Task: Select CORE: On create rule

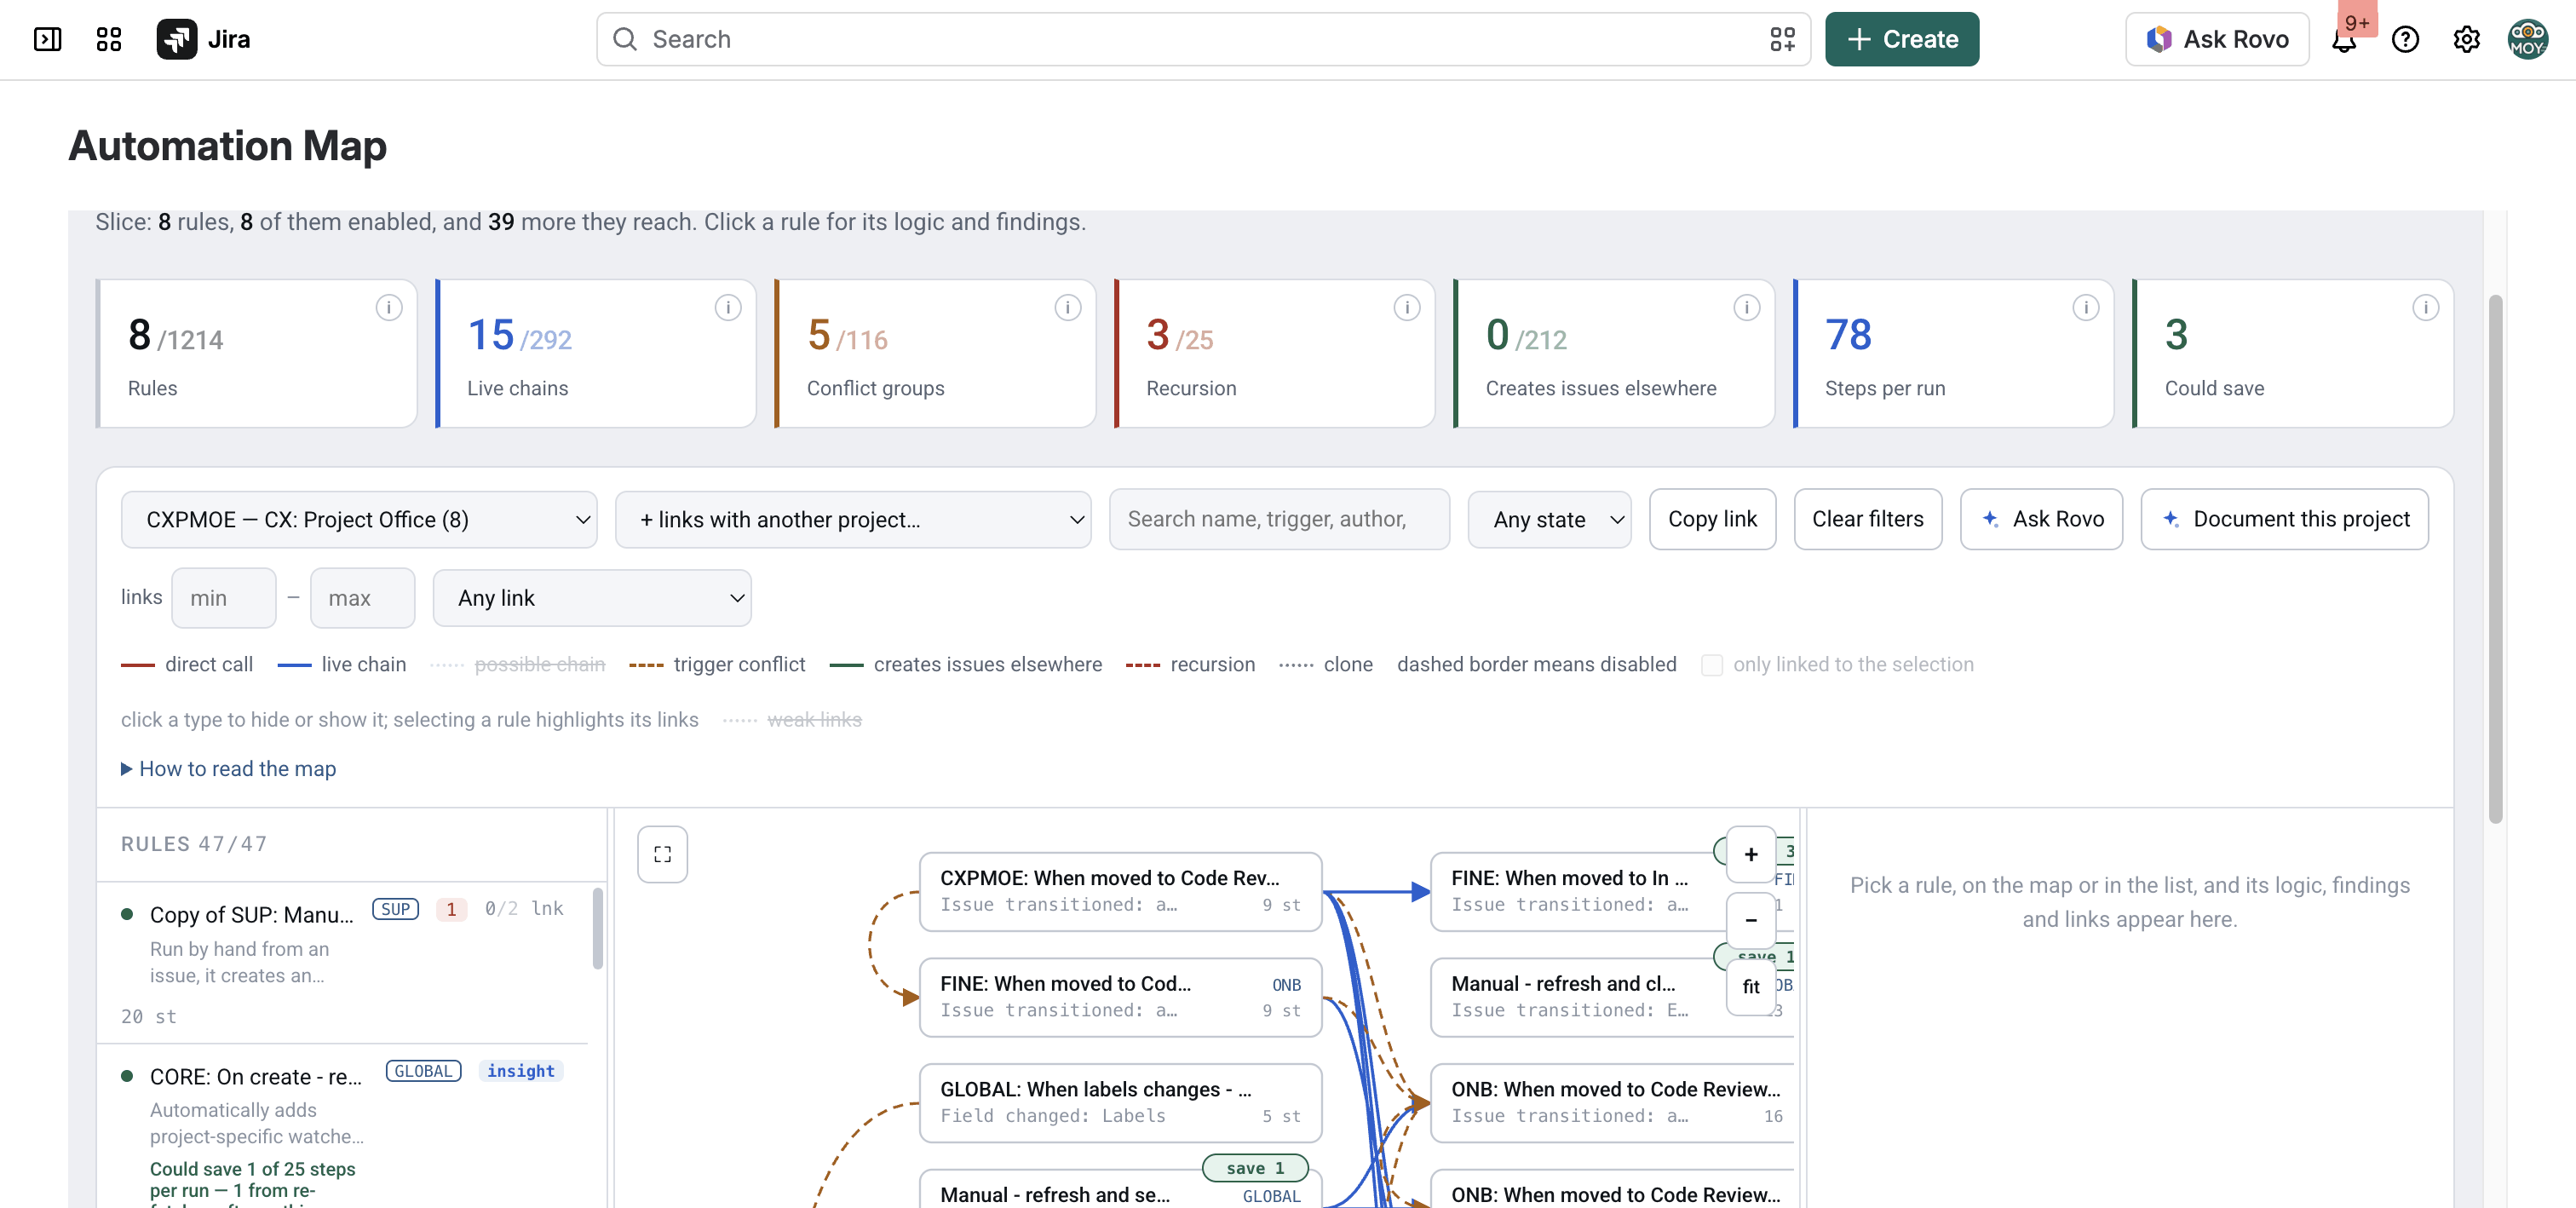Action: pos(343,1126)
